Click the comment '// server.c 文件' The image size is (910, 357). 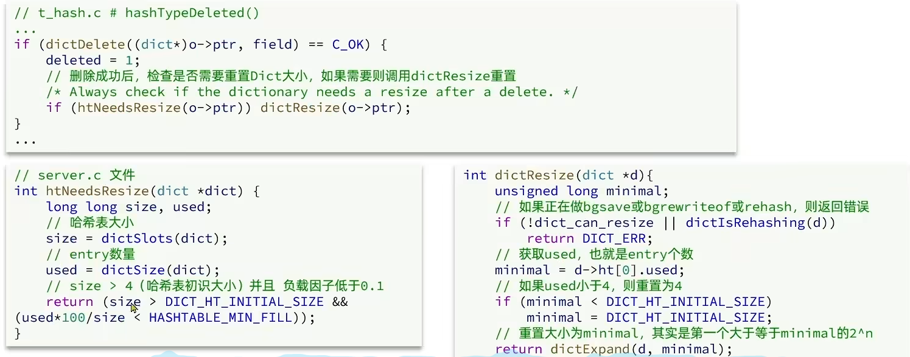tap(75, 175)
